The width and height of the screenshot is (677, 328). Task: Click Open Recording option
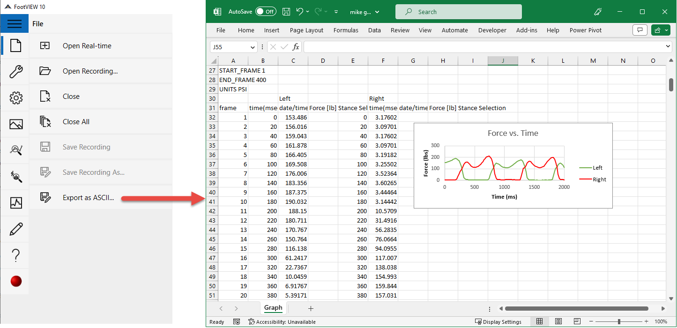90,71
